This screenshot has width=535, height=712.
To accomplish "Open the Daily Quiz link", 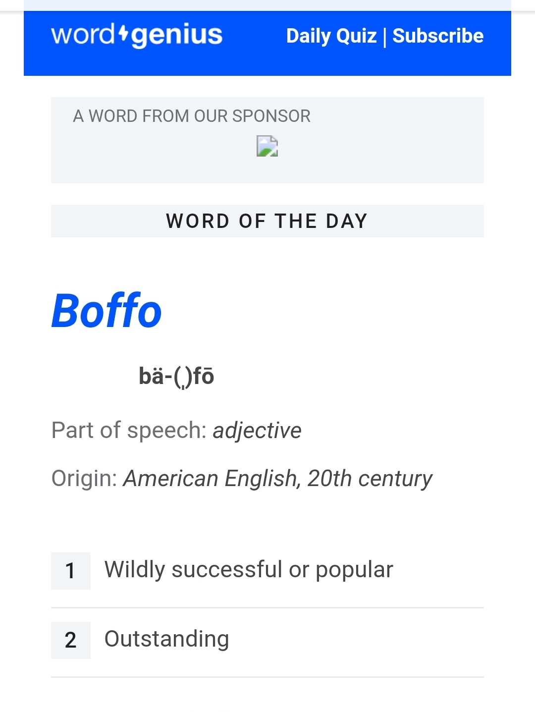I will tap(331, 36).
